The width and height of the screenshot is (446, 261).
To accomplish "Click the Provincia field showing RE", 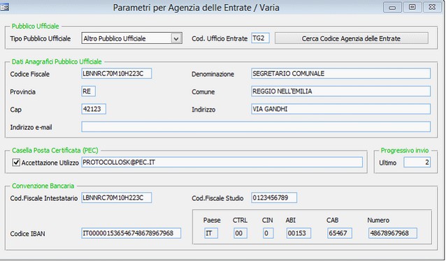I will point(89,91).
